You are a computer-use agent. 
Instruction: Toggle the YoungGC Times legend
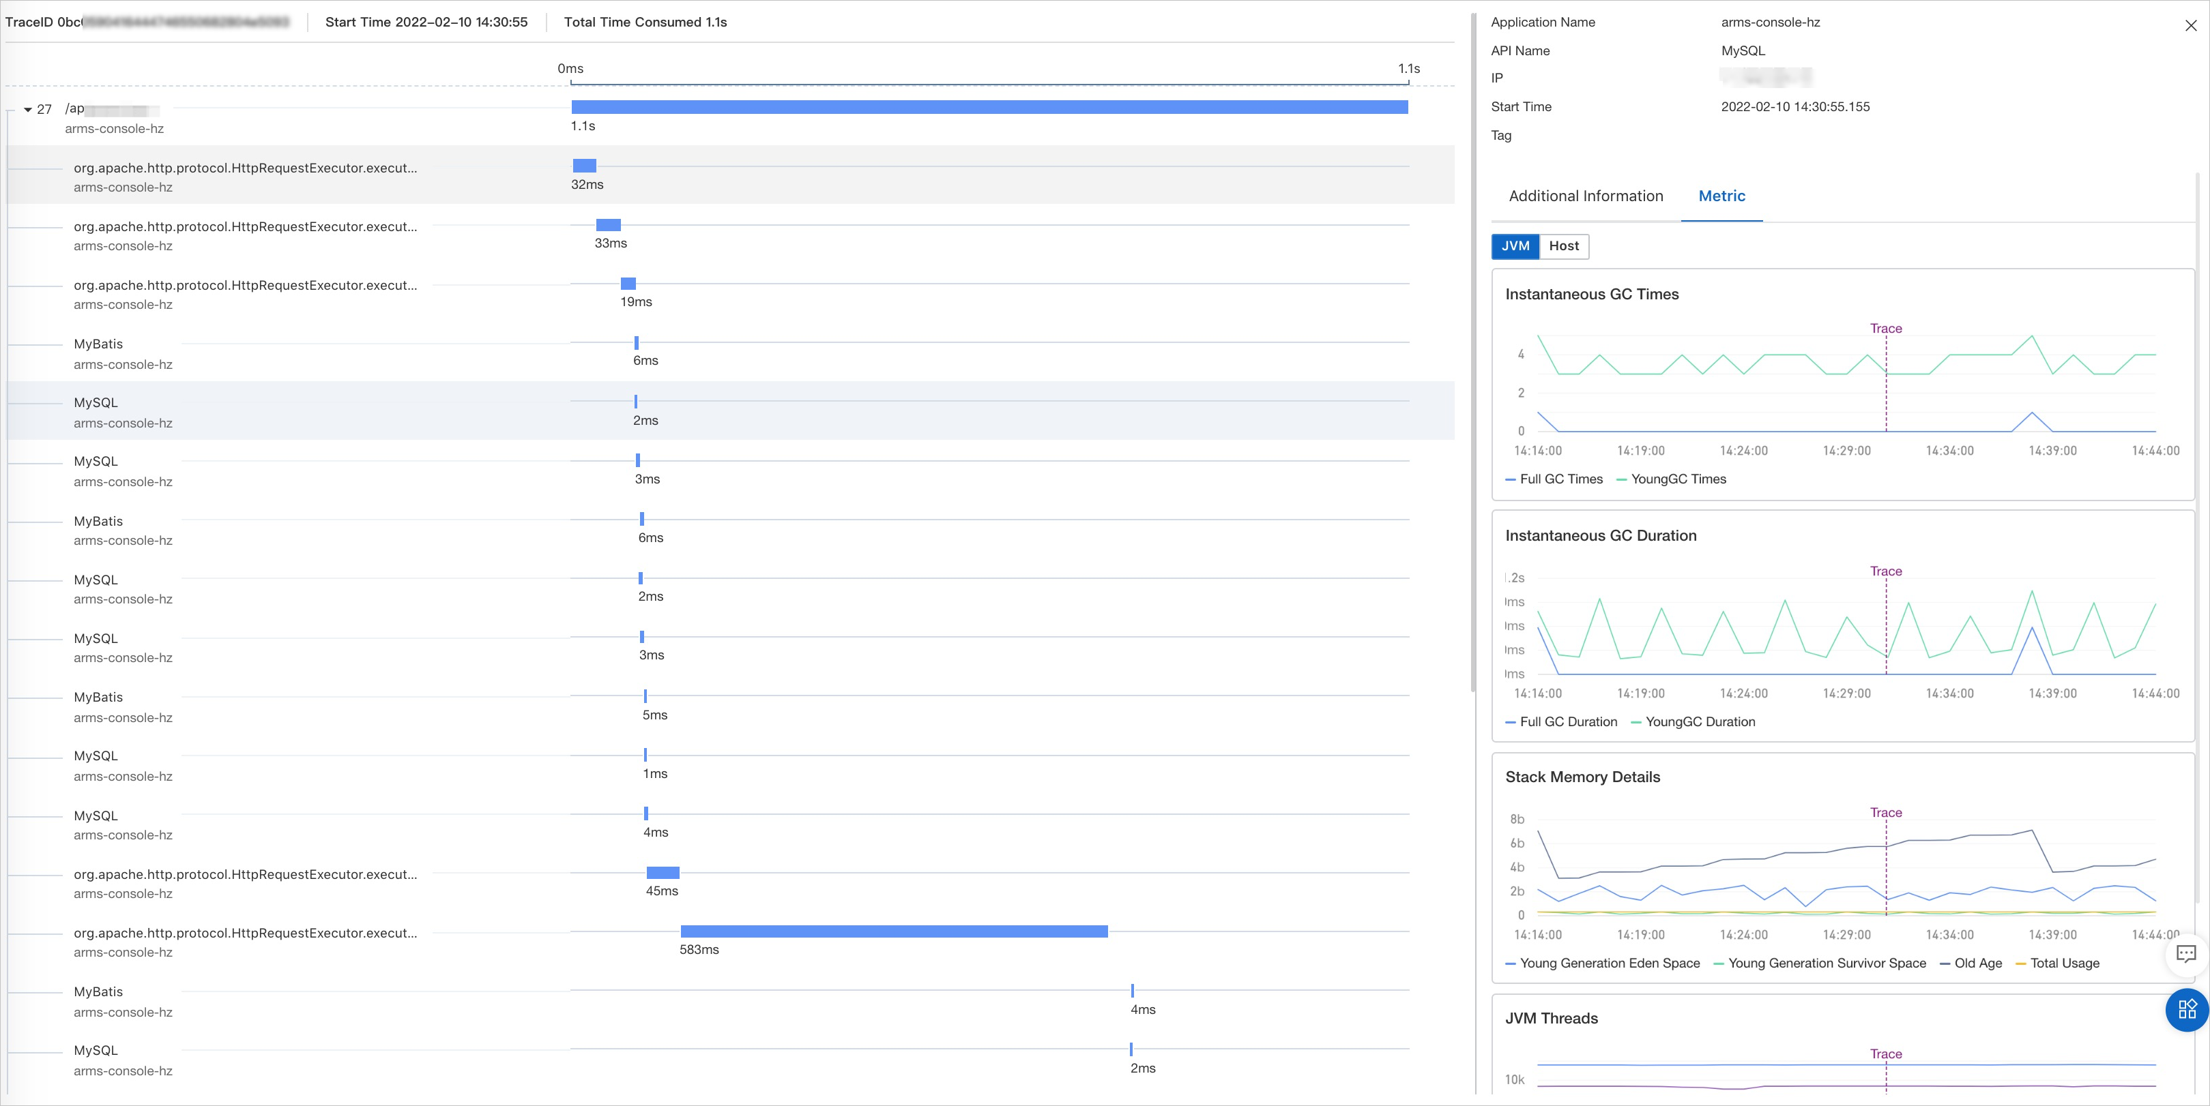(x=1670, y=479)
